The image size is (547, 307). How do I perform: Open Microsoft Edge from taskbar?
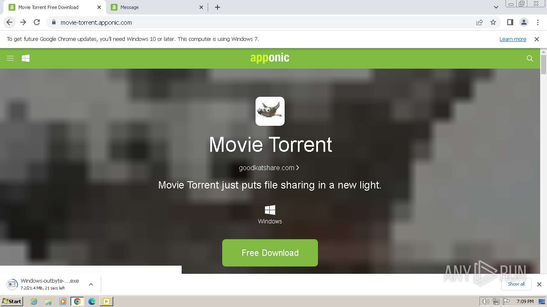pos(92,301)
